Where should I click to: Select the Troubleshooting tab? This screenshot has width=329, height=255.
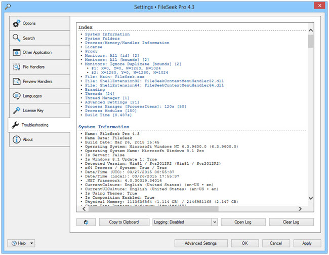pyautogui.click(x=39, y=125)
